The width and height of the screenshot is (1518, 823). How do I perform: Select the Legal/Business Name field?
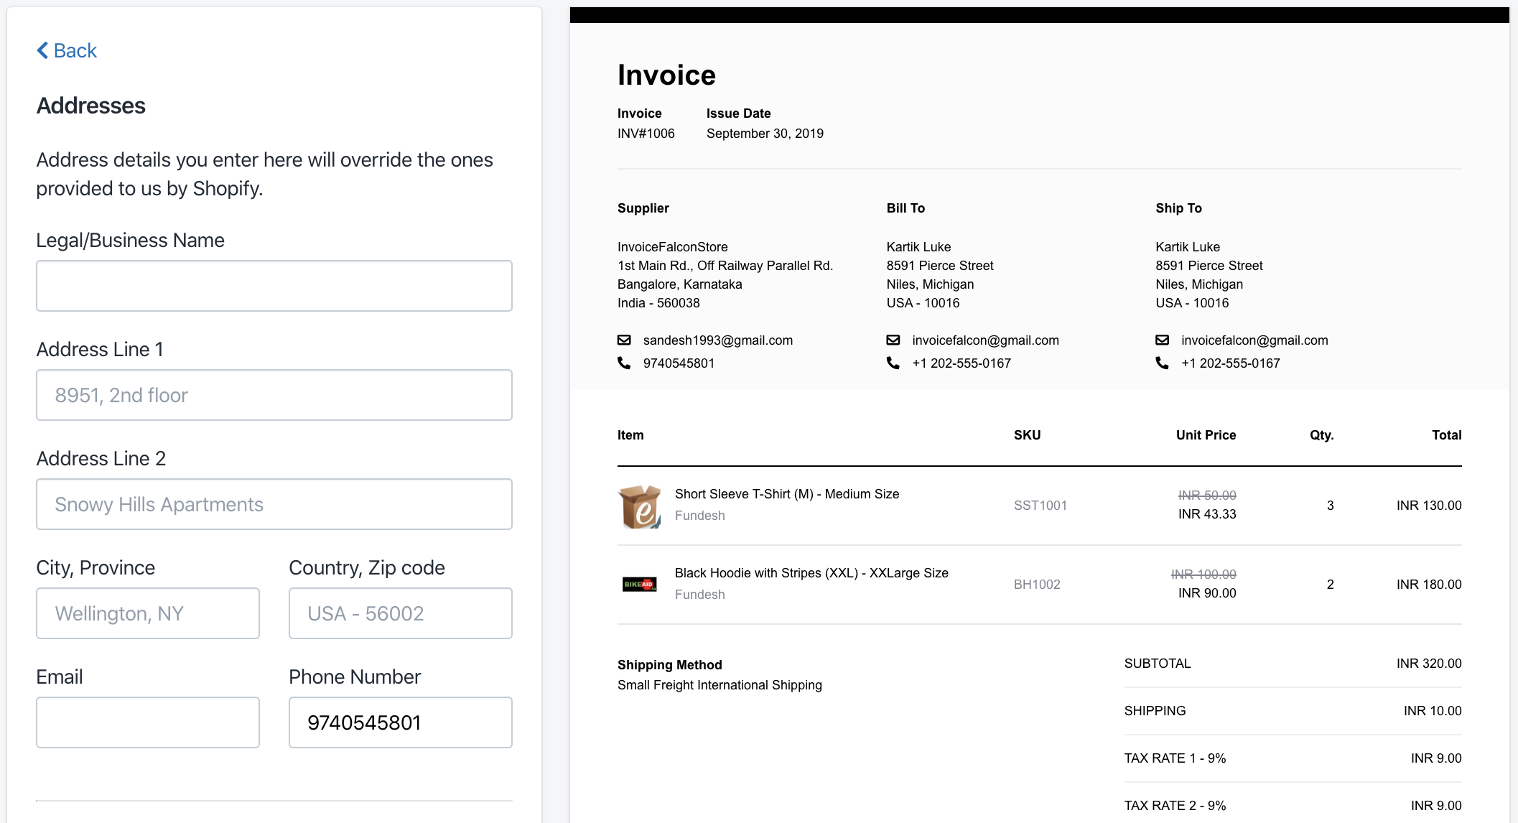coord(274,285)
